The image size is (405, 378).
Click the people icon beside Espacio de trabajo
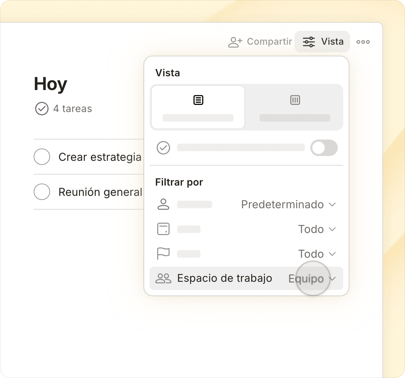click(163, 278)
